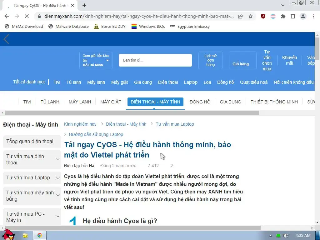Expand Tư vấn mua điện thoại
Viewport: 320px width, 240px height.
pyautogui.click(x=32, y=160)
